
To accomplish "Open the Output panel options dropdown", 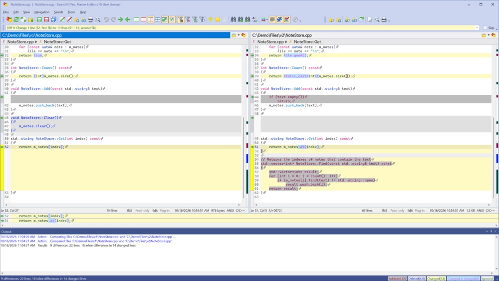I will (x=487, y=232).
